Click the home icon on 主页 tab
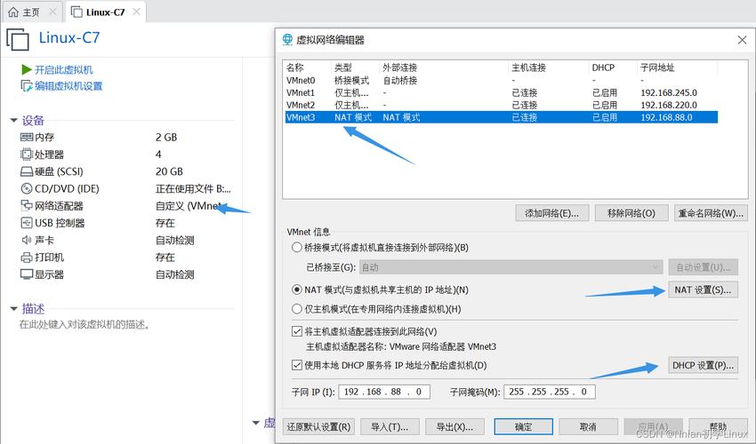 [13, 12]
